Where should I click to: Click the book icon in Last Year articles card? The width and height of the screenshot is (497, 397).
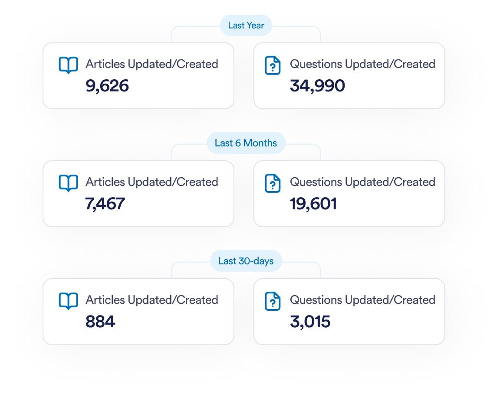coord(69,65)
